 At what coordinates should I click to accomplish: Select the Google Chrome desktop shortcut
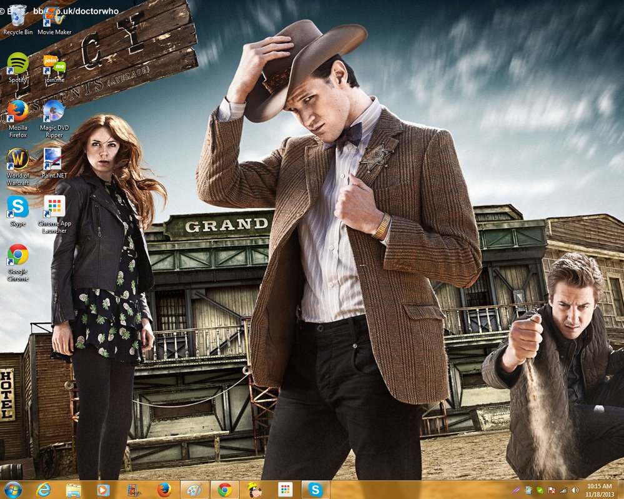point(17,263)
